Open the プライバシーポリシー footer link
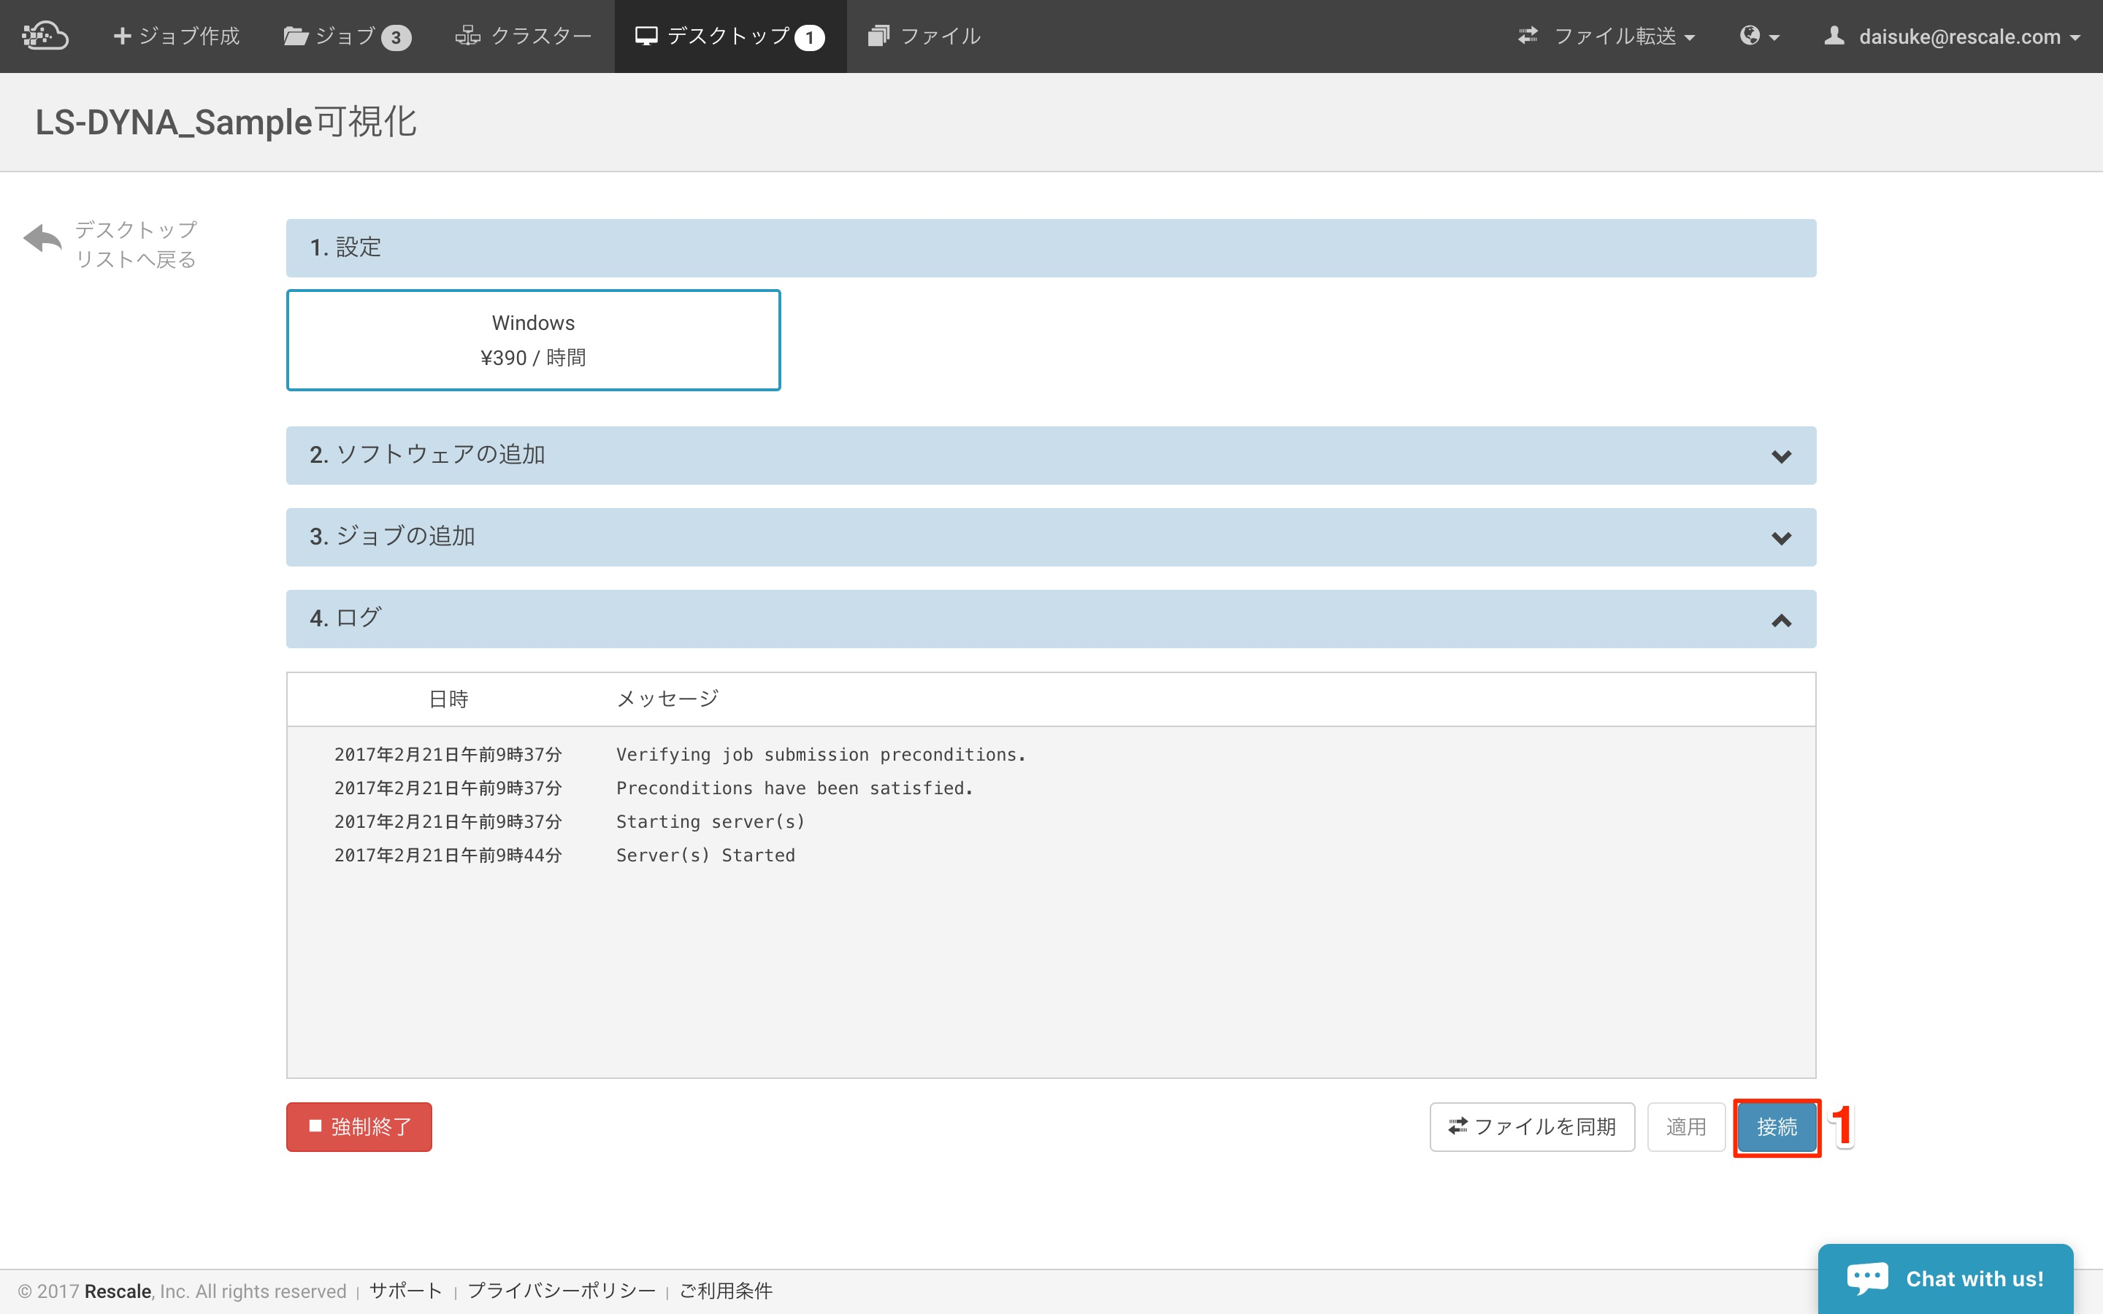The height and width of the screenshot is (1314, 2103). coord(562,1291)
